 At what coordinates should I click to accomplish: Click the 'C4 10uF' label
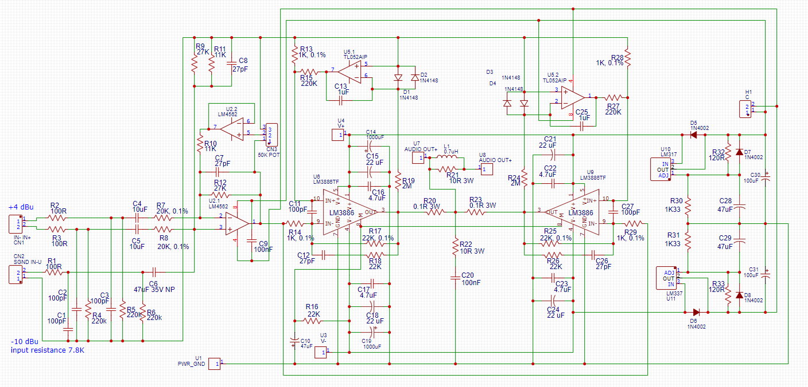click(x=139, y=207)
